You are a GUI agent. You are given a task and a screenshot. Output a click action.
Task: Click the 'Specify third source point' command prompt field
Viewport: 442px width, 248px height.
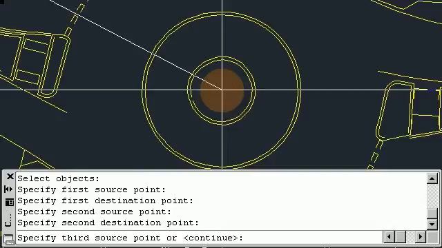point(199,238)
